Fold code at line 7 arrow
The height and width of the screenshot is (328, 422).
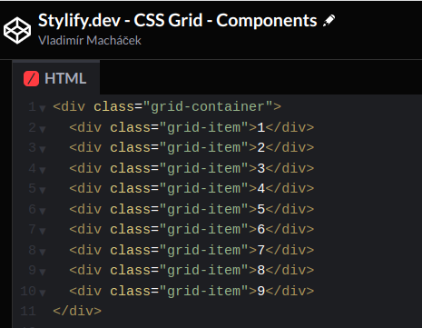pyautogui.click(x=43, y=232)
